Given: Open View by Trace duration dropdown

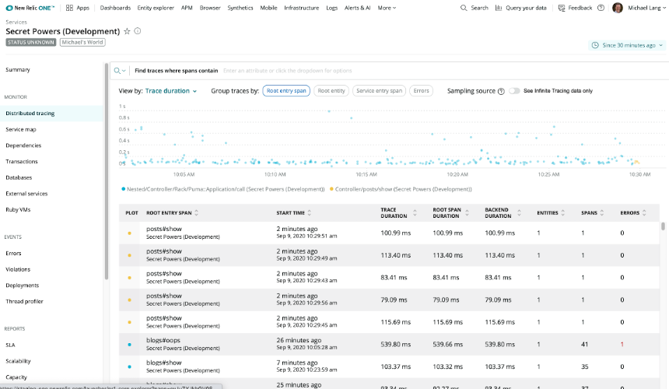Looking at the screenshot, I should pyautogui.click(x=170, y=91).
